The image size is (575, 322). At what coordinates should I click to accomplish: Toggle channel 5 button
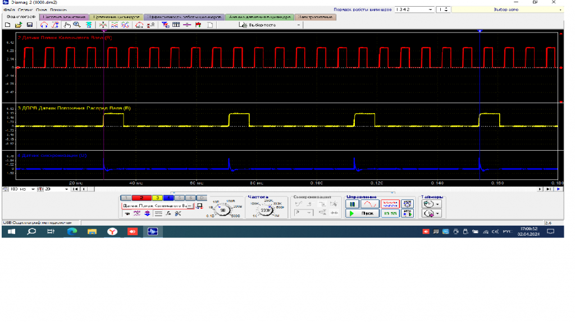[x=179, y=198]
